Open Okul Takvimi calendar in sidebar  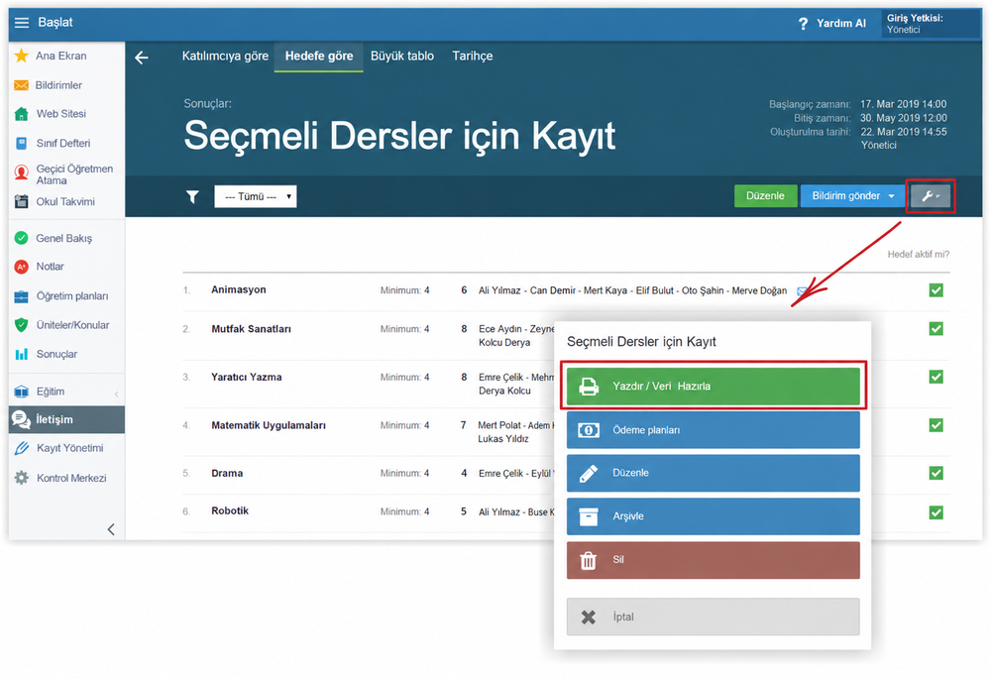(x=22, y=201)
